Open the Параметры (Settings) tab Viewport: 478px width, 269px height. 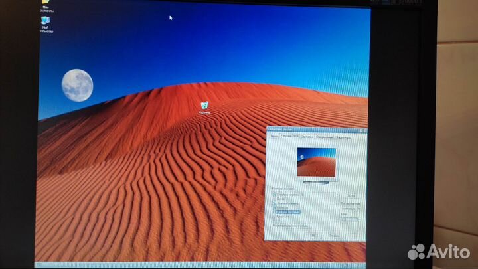coord(344,137)
